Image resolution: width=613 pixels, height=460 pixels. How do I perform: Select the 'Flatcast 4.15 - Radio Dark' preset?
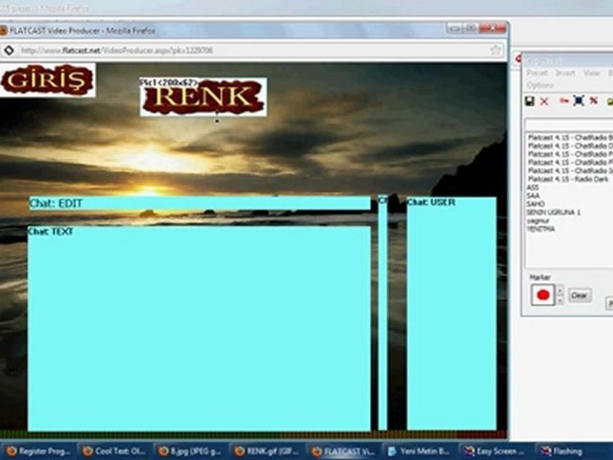pyautogui.click(x=568, y=179)
